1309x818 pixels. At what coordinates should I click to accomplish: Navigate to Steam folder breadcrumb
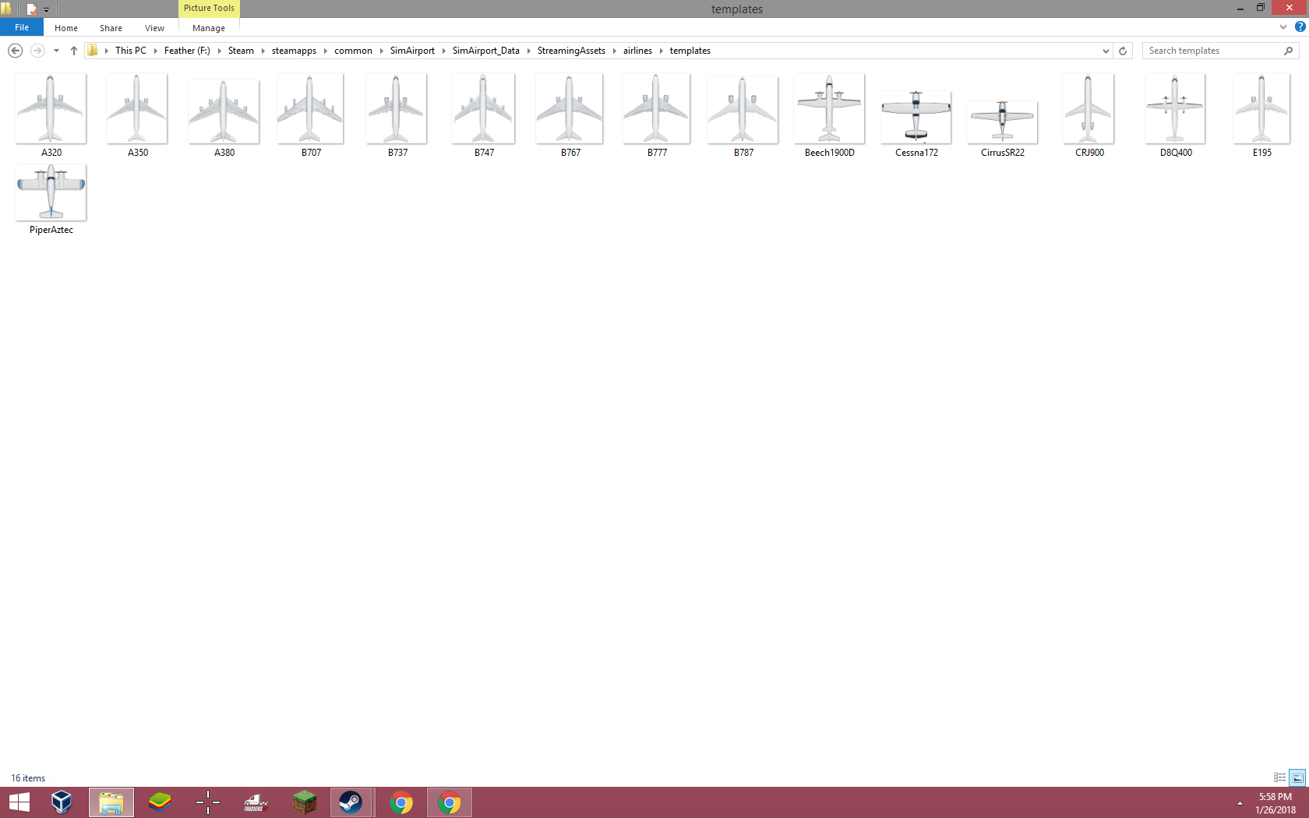[x=241, y=51]
